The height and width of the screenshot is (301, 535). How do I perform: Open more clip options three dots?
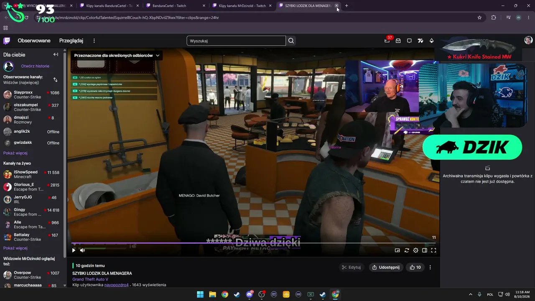[430, 268]
